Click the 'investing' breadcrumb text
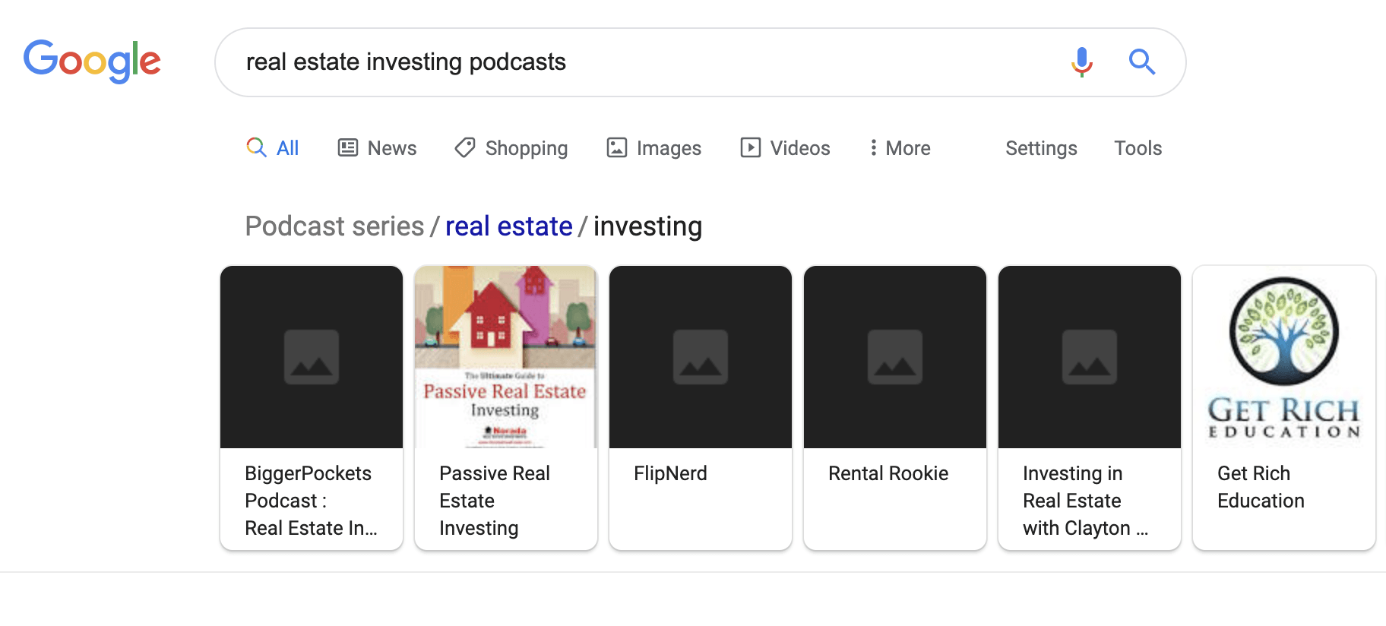The height and width of the screenshot is (626, 1386). (x=647, y=226)
